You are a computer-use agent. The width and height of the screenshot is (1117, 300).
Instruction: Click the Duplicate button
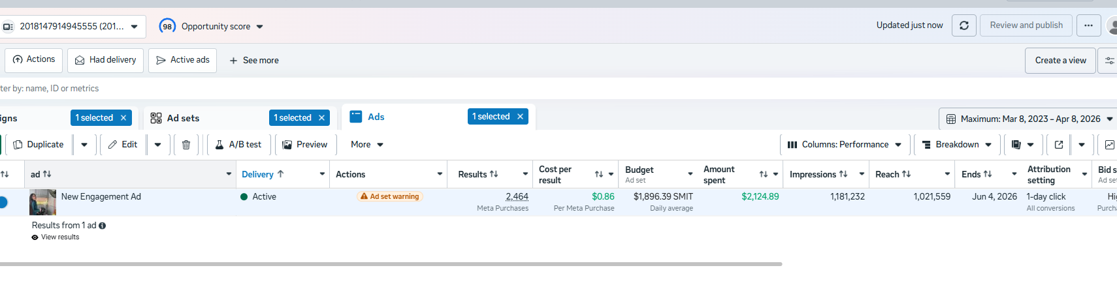click(39, 145)
